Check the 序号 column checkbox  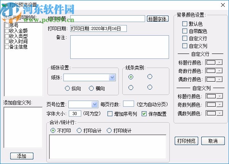(7, 25)
